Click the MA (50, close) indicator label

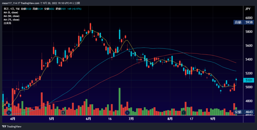point(12,16)
